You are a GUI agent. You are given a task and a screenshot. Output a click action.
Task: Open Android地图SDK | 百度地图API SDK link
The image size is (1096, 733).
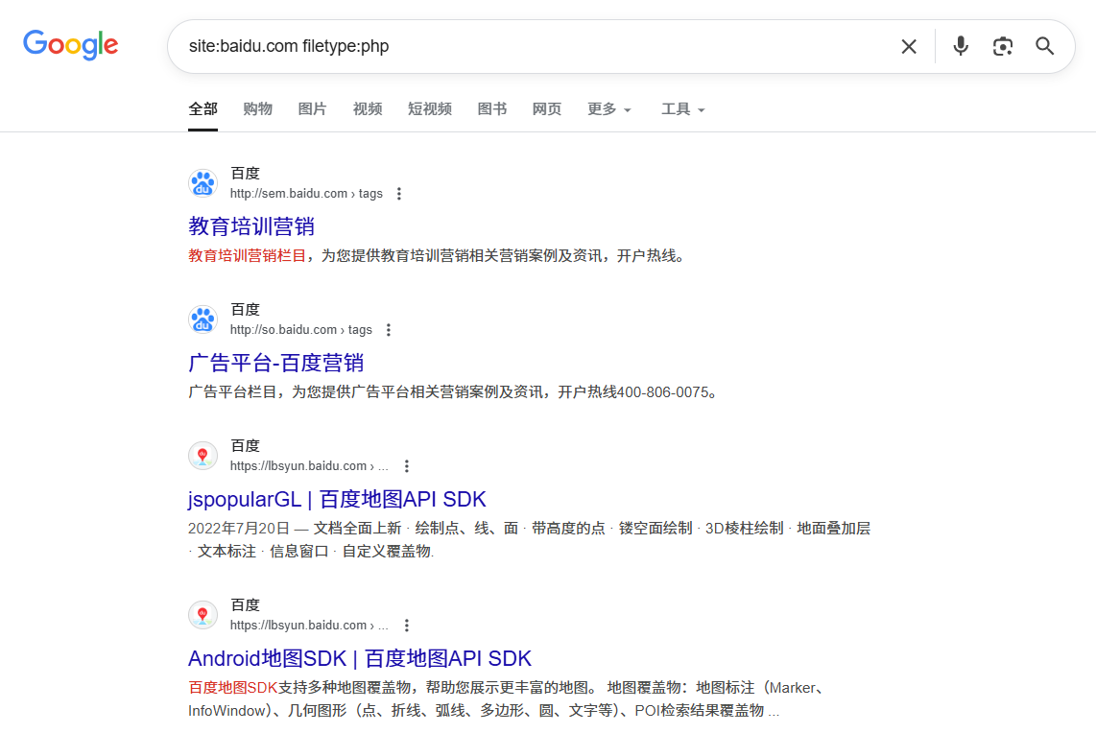(360, 658)
